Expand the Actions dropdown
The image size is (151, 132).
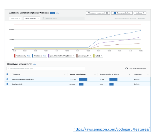click(140, 13)
